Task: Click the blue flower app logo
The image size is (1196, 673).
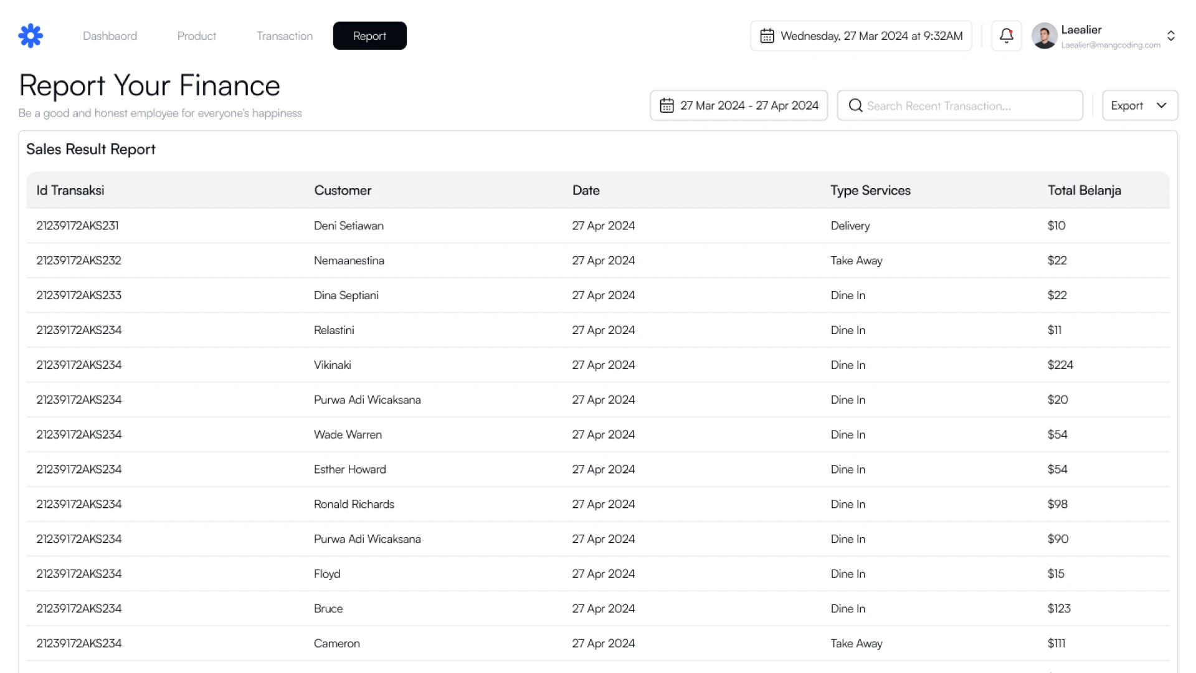Action: (31, 36)
